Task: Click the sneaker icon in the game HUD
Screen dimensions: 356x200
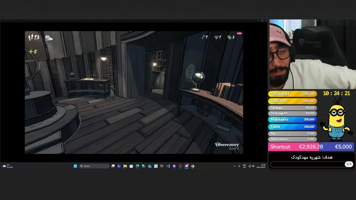Action: pos(49,37)
